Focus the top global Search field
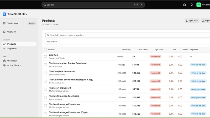Viewport: 210px width, 118px height. 93,5
